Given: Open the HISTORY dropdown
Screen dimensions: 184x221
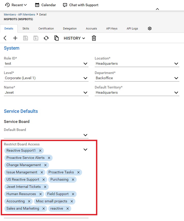Looking at the screenshot, I should [74, 38].
